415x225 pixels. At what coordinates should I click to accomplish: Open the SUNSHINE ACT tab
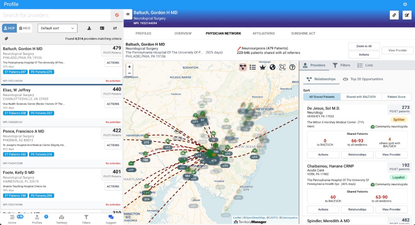(303, 34)
